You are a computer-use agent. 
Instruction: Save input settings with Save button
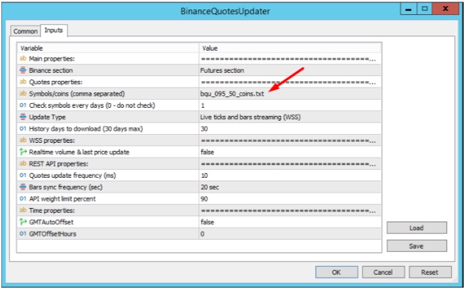coord(416,246)
